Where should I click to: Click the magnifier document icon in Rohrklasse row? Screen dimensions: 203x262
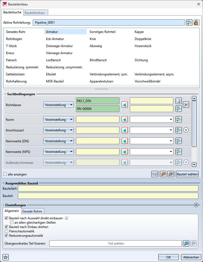point(179,101)
